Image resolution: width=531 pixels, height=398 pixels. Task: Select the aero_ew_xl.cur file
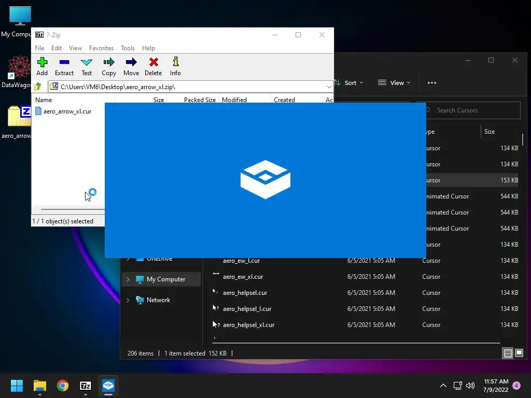[x=243, y=277]
